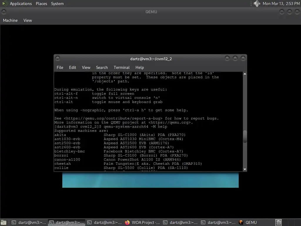Switch to WOA Project Firefox taskbar entry
Image resolution: width=301 pixels, height=226 pixels.
click(x=143, y=222)
